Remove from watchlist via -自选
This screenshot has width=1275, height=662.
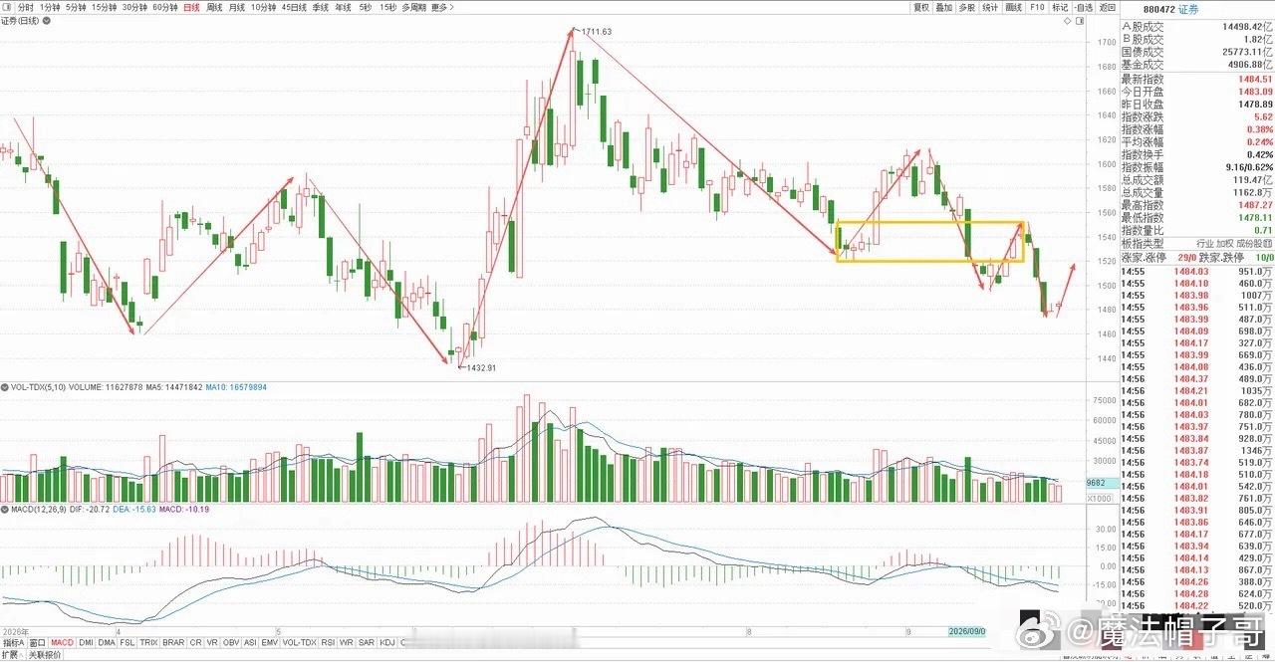1084,7
